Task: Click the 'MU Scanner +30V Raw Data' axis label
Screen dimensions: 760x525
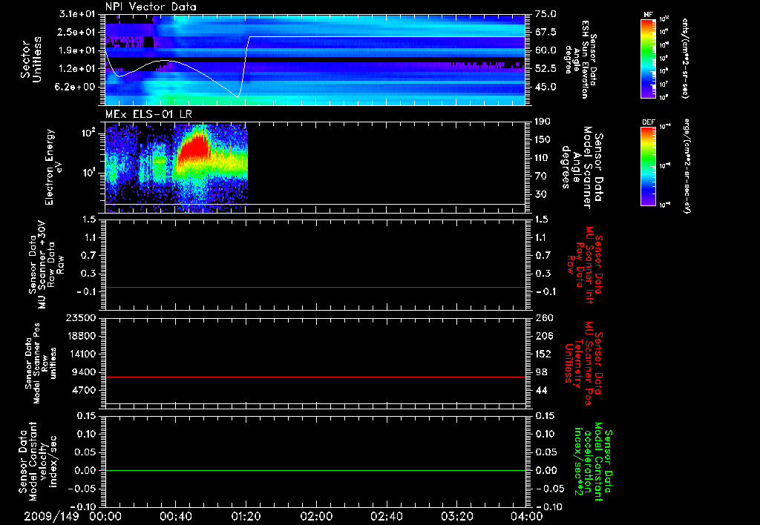Action: 45,265
